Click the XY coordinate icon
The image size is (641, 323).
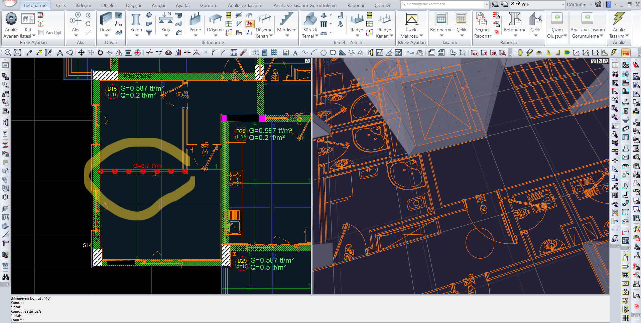click(475, 52)
